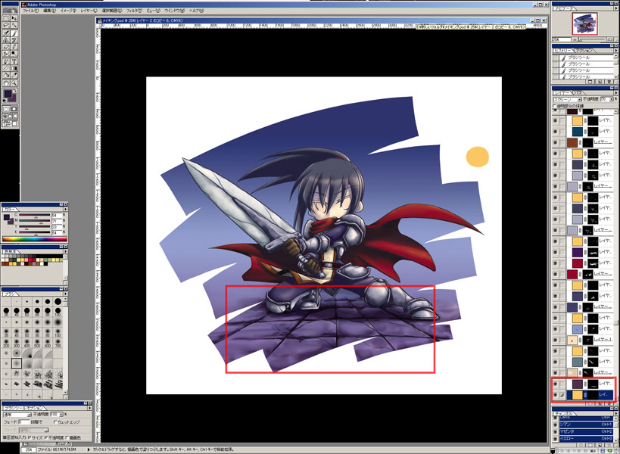Select the Rectangular Marquee tool

(x=5, y=20)
